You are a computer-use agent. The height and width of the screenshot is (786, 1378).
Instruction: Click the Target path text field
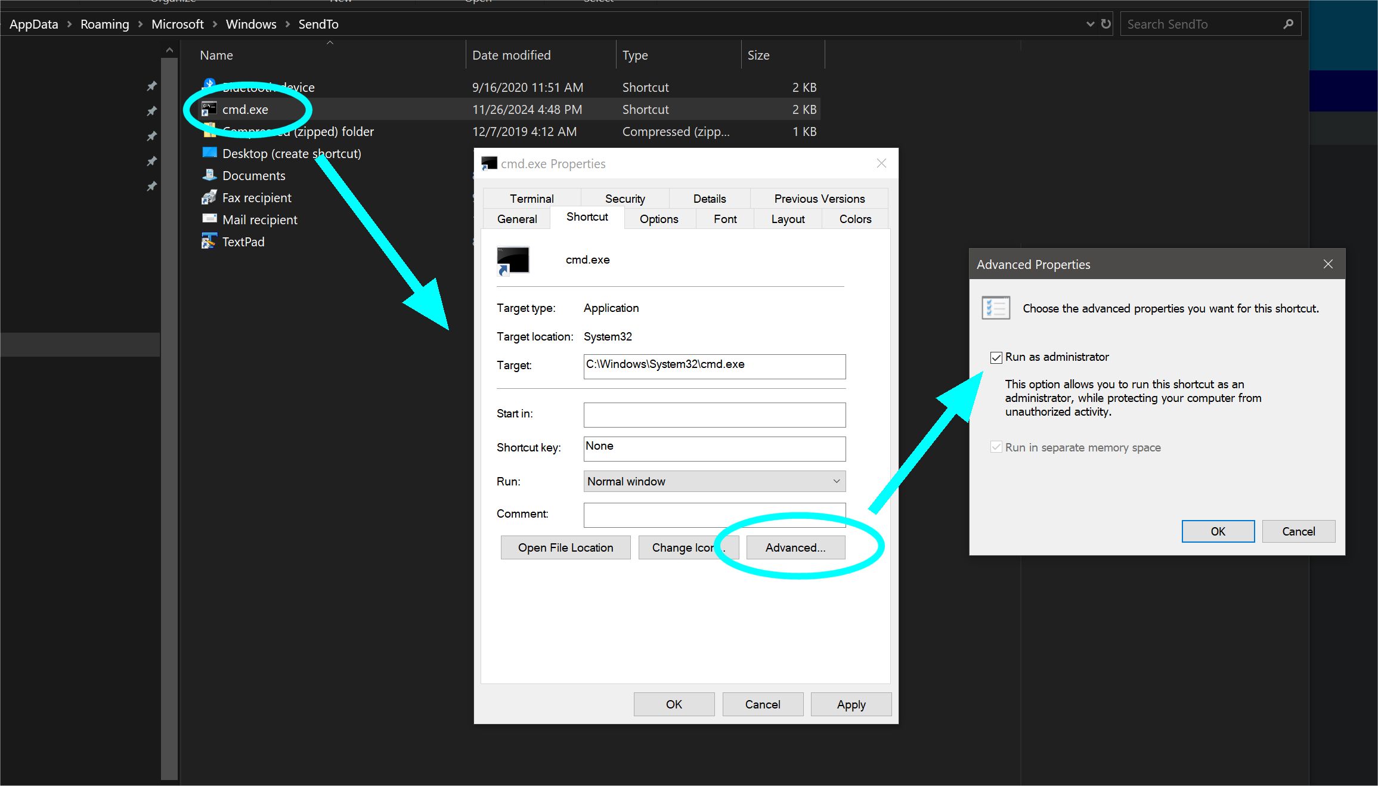pyautogui.click(x=714, y=365)
